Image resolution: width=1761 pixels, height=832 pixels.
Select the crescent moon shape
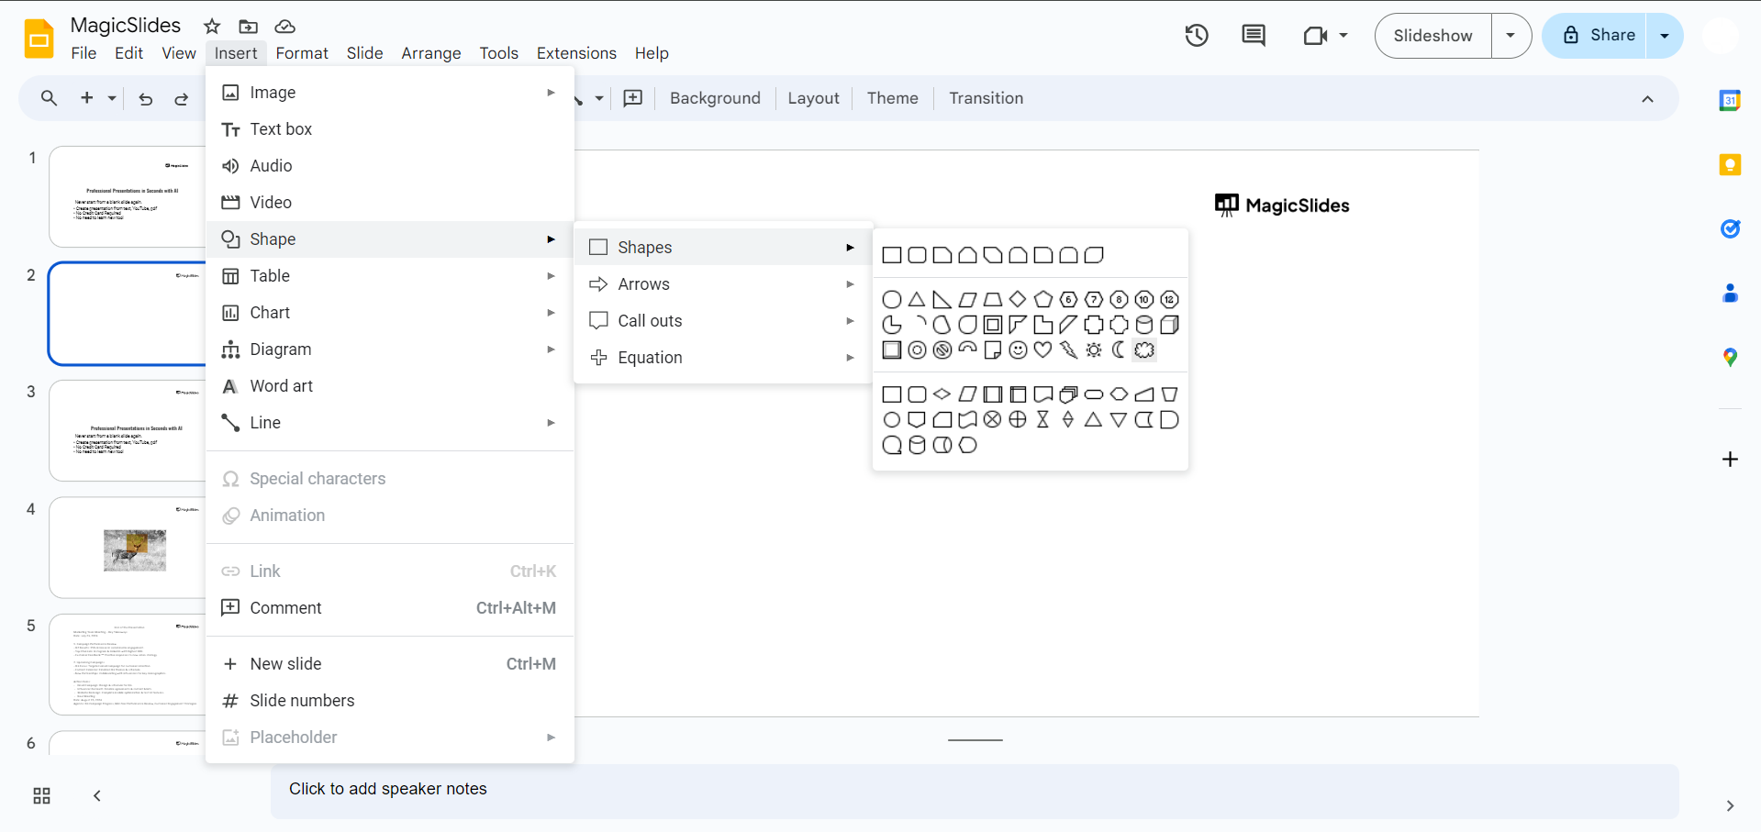pyautogui.click(x=1119, y=350)
